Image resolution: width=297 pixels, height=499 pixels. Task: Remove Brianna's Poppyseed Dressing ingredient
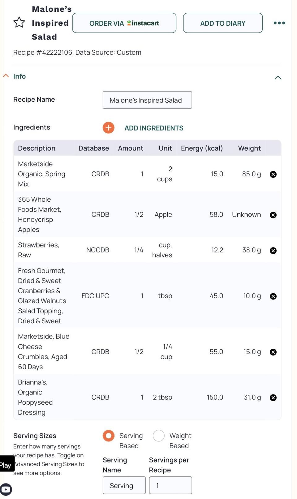[x=273, y=398]
